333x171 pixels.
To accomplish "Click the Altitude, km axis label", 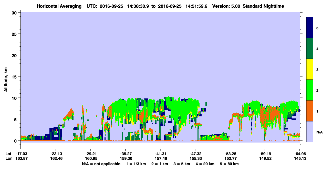I will [6, 77].
